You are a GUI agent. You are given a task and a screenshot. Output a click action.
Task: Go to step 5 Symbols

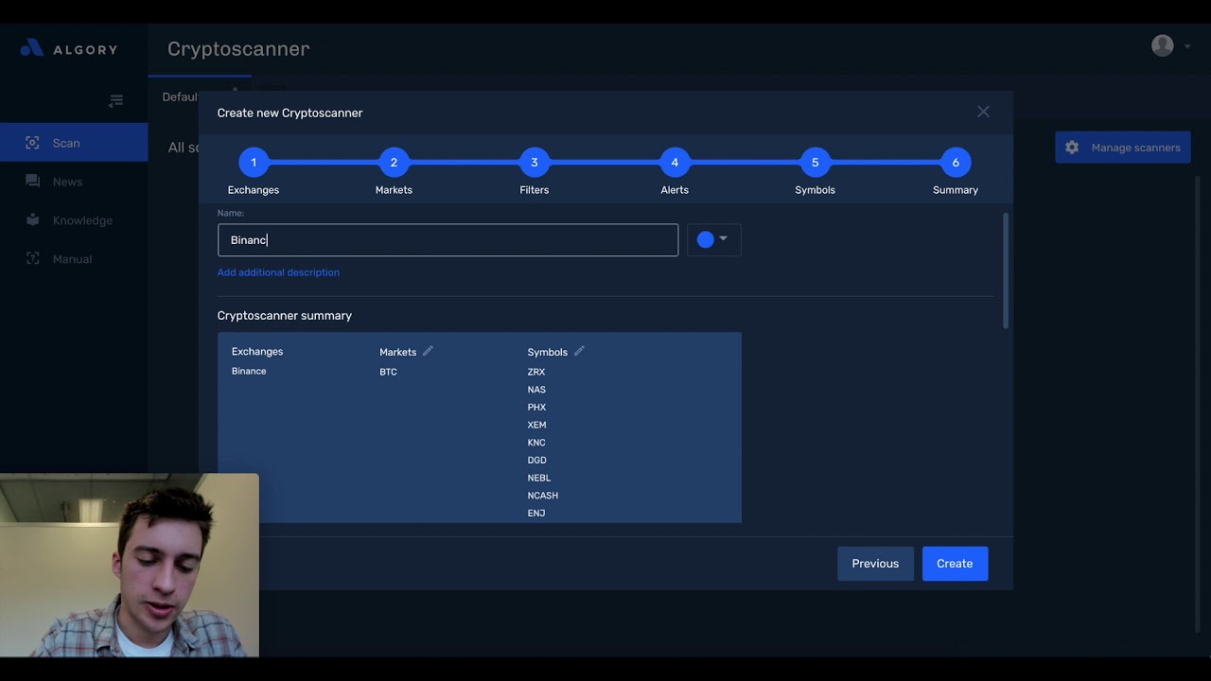[x=815, y=163]
